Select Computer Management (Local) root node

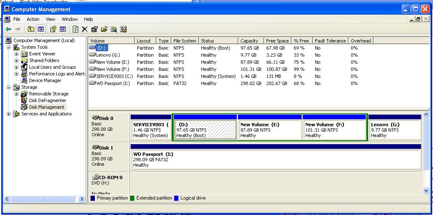coord(44,40)
